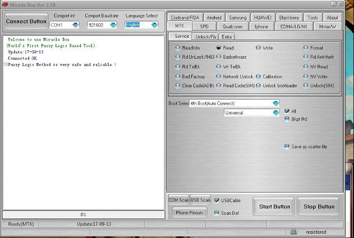Open the About tab

(332, 17)
